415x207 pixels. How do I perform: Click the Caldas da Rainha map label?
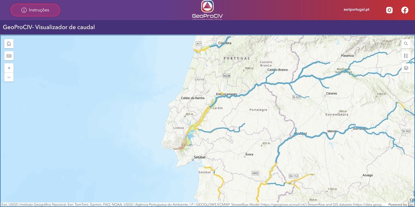pos(193,98)
